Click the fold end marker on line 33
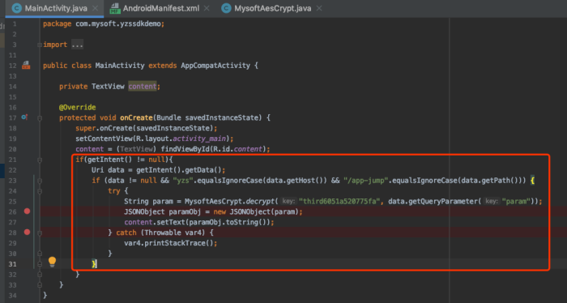 pos(40,285)
